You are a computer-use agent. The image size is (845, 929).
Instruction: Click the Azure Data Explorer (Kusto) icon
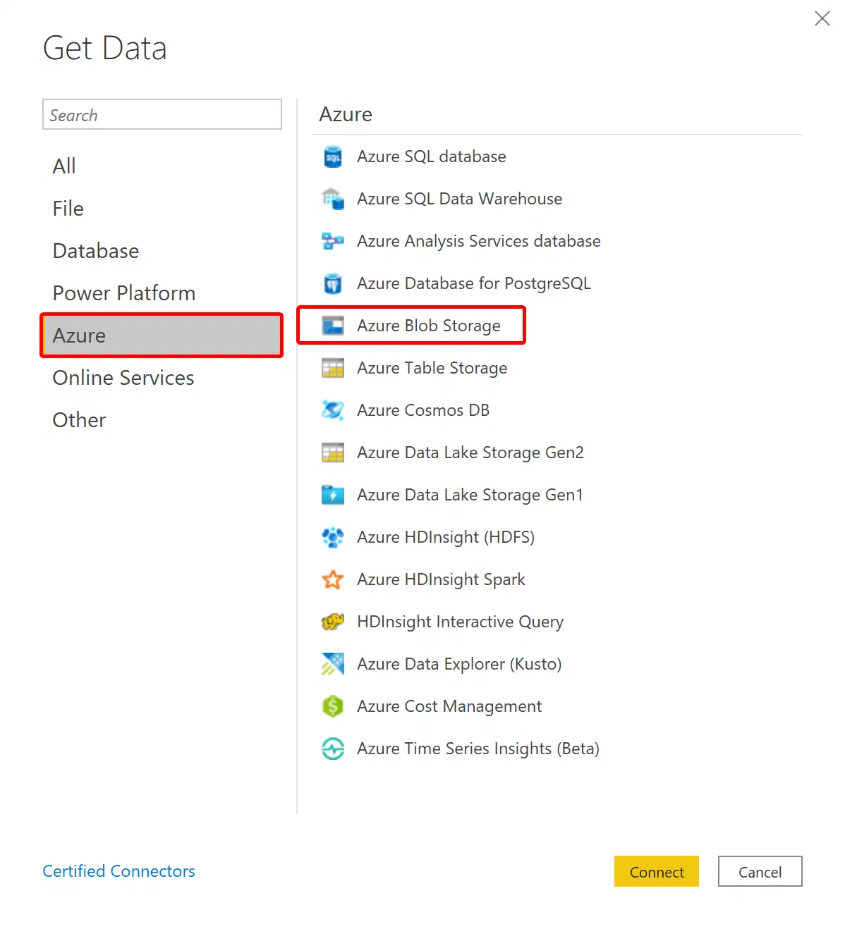(332, 664)
